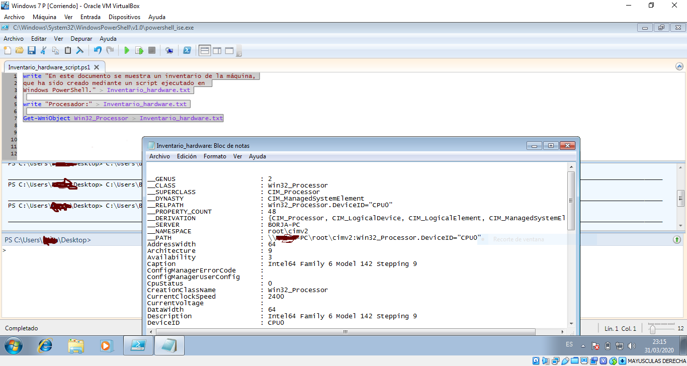This screenshot has width=687, height=366.
Task: Show hidden tray icons arrow
Action: [x=583, y=346]
